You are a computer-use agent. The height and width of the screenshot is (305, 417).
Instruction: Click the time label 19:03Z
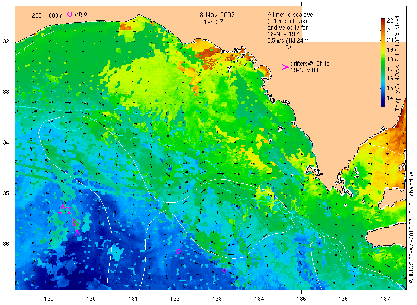(x=214, y=22)
